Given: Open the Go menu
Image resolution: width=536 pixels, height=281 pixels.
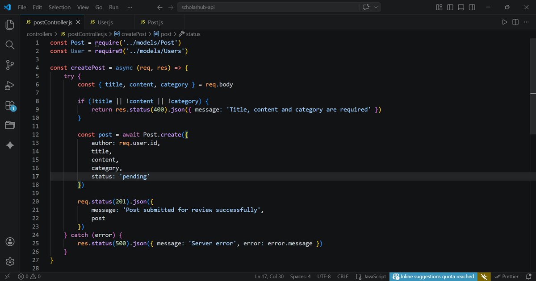Looking at the screenshot, I should pyautogui.click(x=99, y=7).
